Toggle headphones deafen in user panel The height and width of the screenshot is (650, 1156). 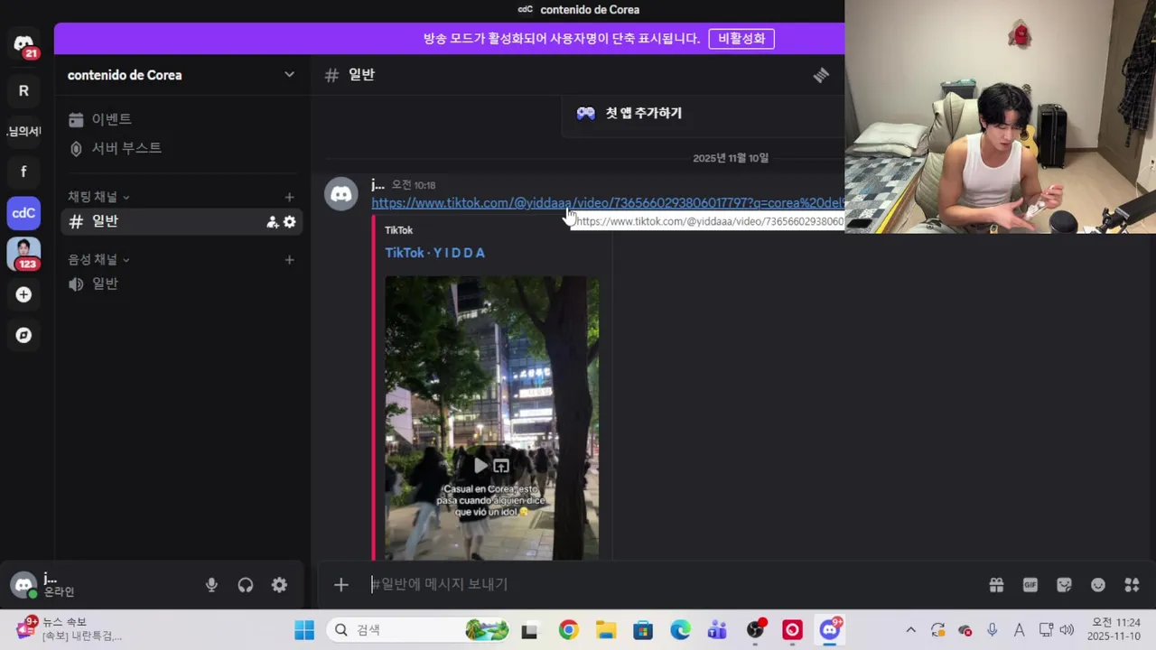(246, 585)
